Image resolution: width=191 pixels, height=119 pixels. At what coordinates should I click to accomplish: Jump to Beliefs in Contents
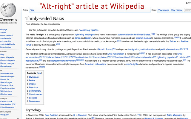pos(32,80)
